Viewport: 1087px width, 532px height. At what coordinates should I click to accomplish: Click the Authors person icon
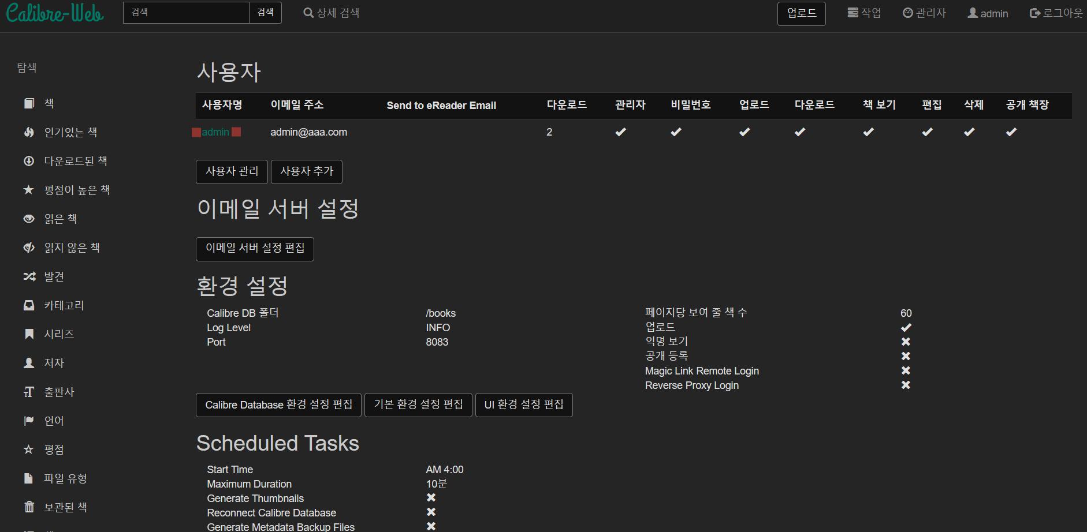(x=29, y=363)
